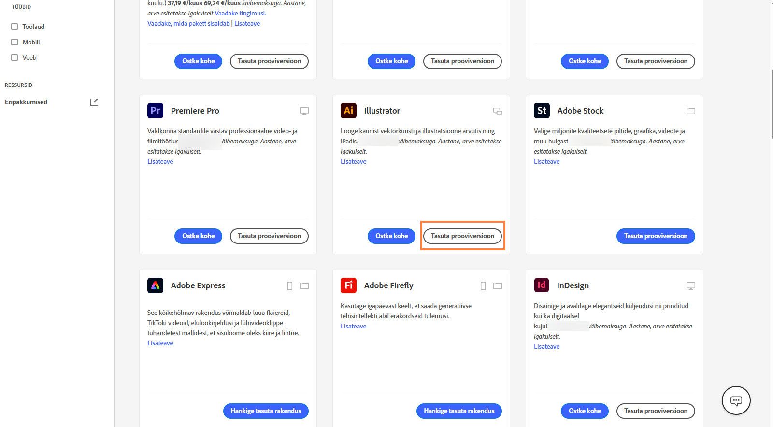Open the Vaadake tingimusi terms link

240,13
